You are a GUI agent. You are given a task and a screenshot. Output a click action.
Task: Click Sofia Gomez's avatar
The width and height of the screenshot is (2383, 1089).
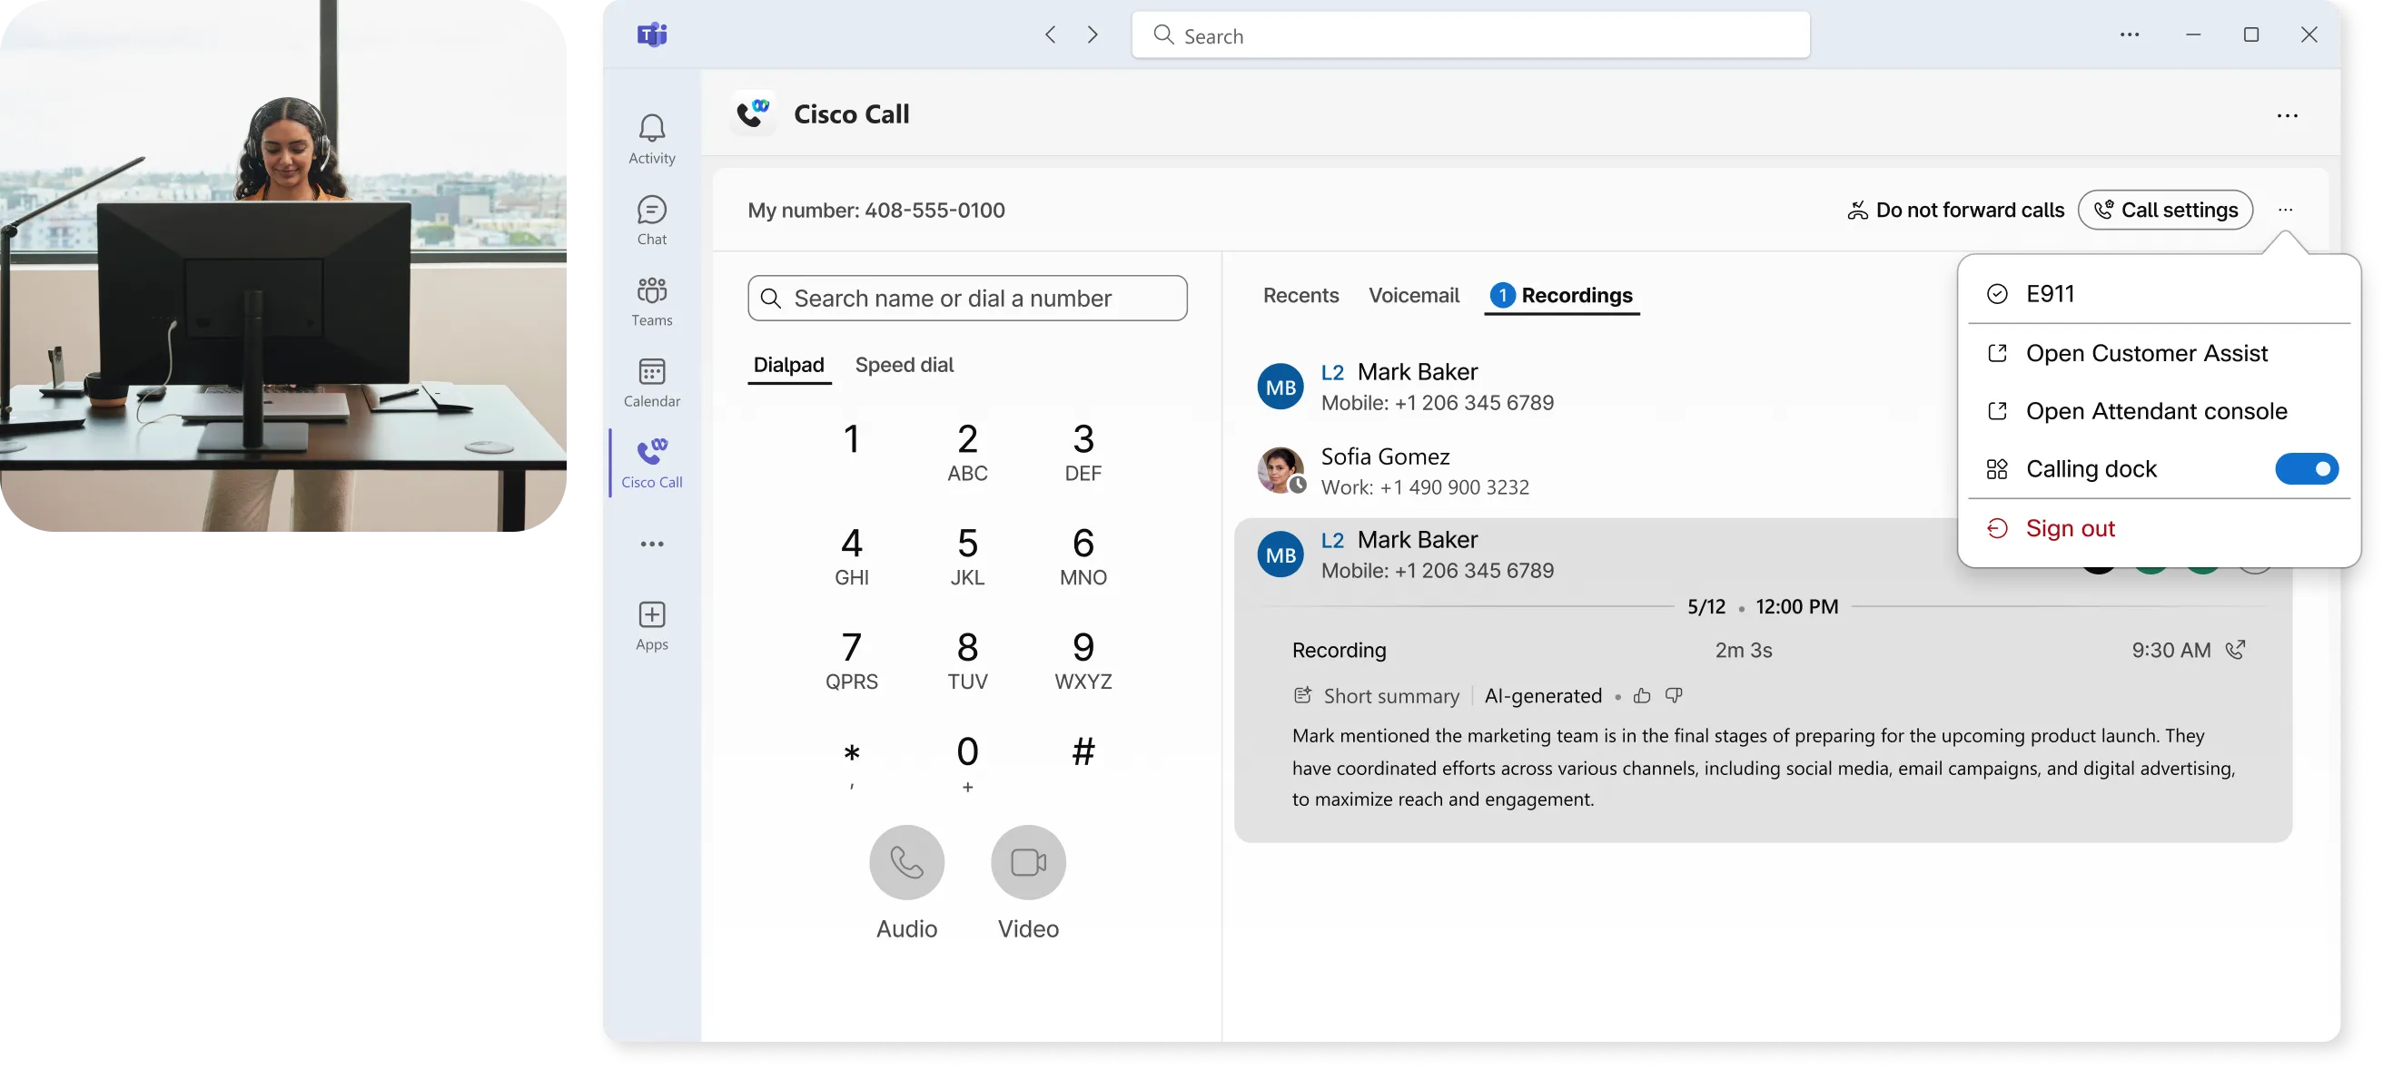tap(1280, 471)
